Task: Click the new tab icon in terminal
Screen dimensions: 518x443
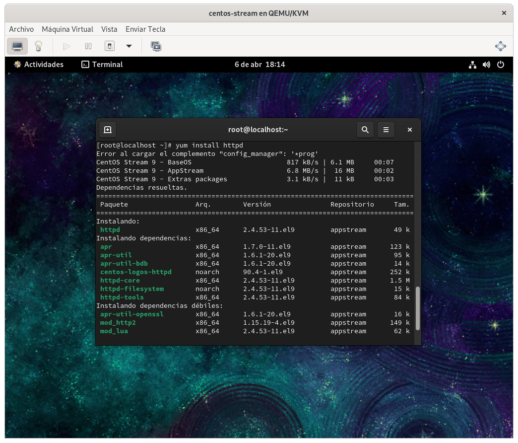Action: click(x=108, y=130)
